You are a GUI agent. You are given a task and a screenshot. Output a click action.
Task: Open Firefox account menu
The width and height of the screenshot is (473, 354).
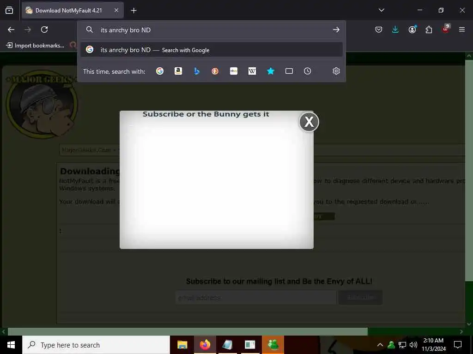(412, 29)
